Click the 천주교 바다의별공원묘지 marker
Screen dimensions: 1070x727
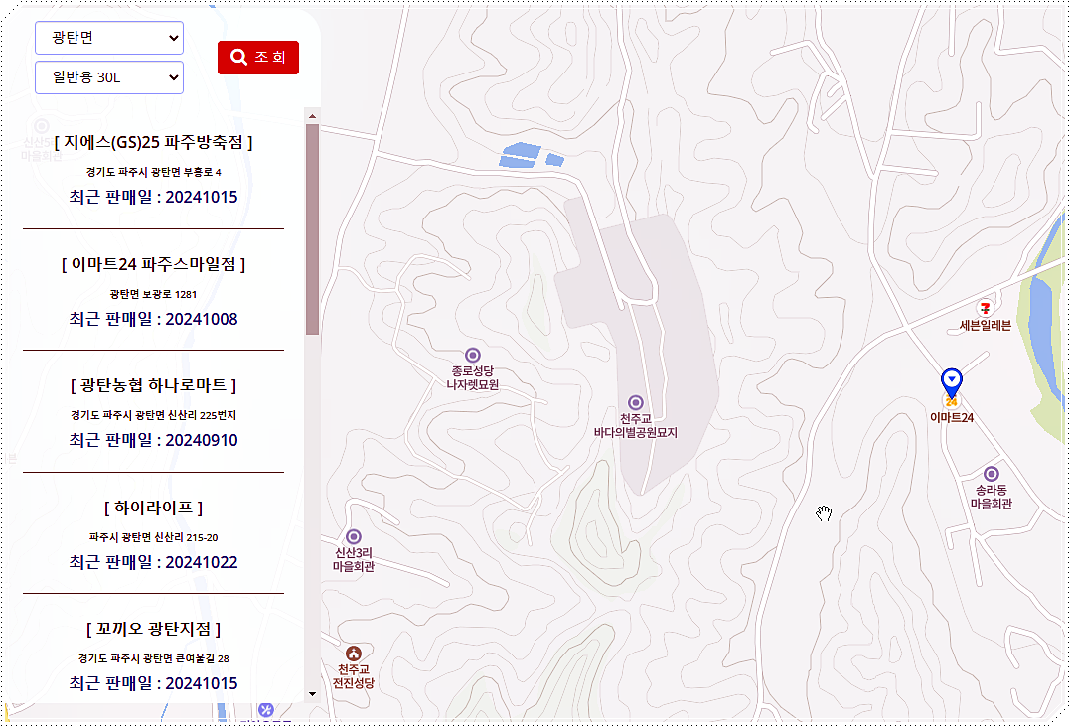(635, 402)
